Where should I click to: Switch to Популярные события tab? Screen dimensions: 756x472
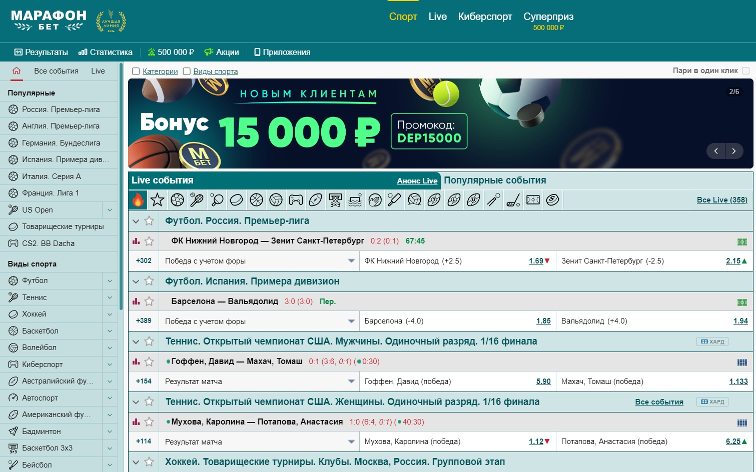click(x=495, y=180)
